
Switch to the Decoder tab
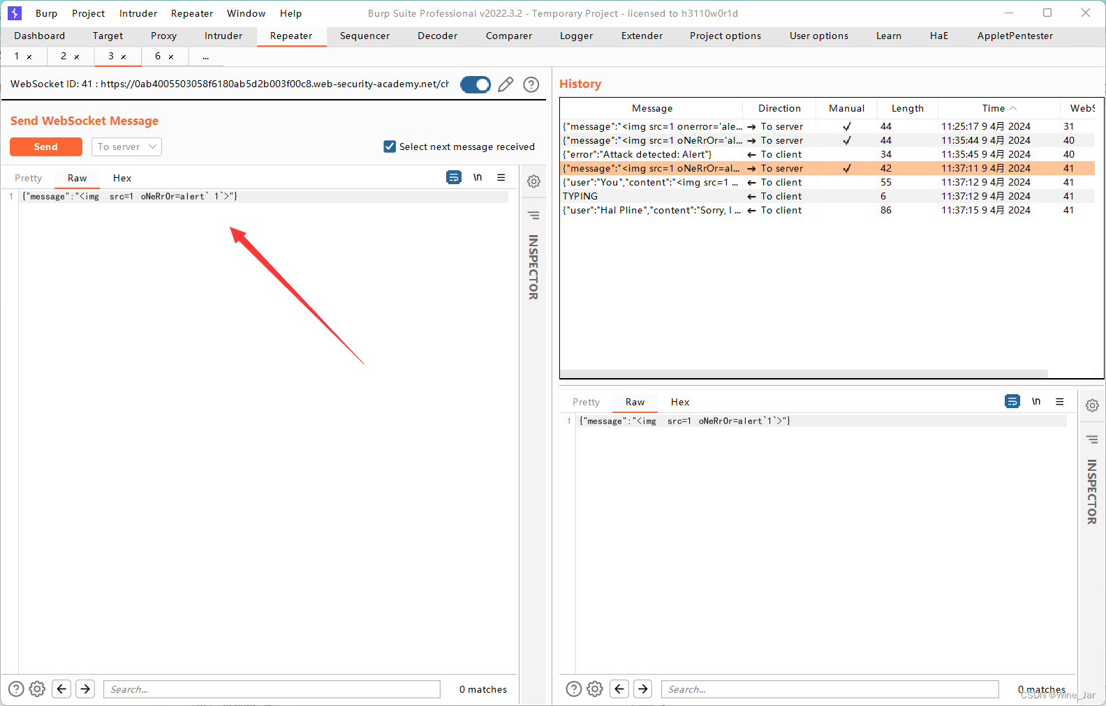[x=438, y=36]
